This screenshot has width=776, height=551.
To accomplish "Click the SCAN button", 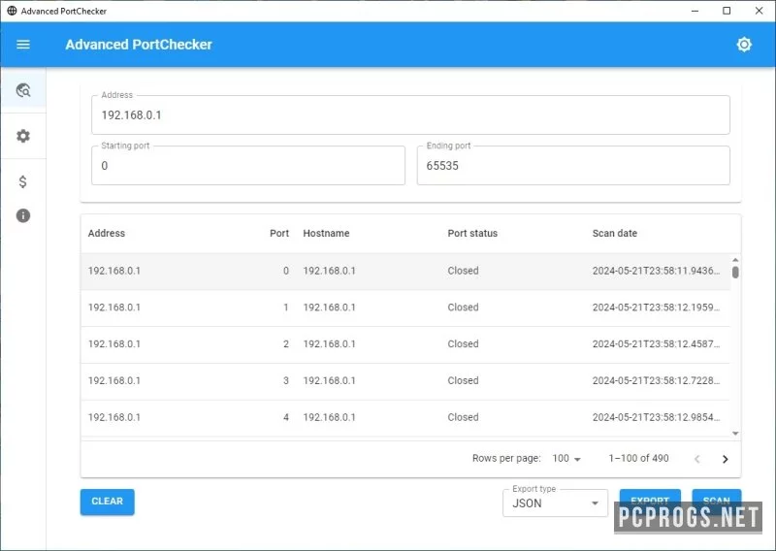I will pyautogui.click(x=716, y=501).
